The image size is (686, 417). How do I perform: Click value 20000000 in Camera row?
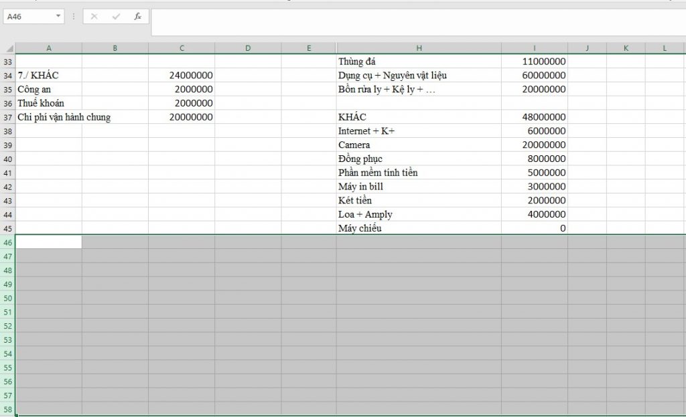(x=535, y=145)
